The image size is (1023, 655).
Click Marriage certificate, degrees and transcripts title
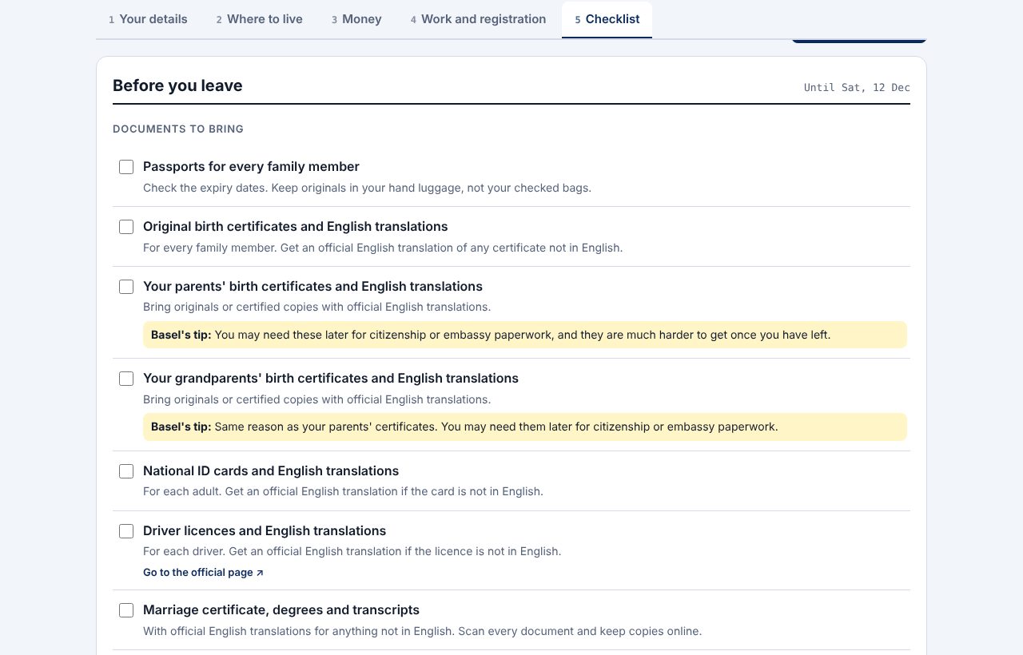click(x=281, y=609)
